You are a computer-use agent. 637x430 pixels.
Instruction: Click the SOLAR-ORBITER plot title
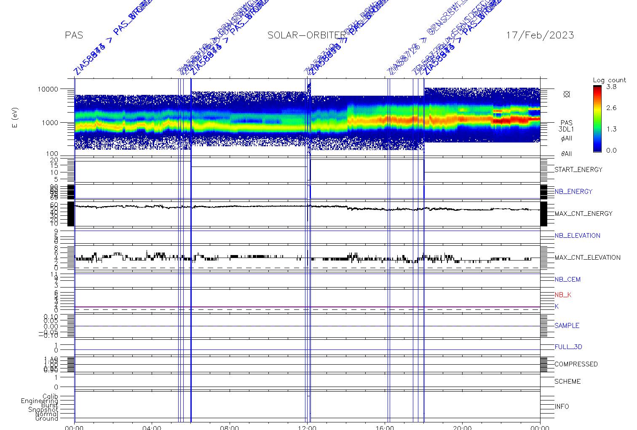[307, 35]
